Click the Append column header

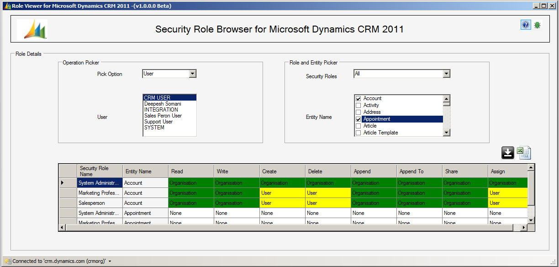[x=374, y=171]
